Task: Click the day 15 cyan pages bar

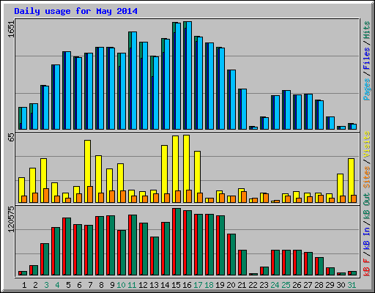Action: (x=178, y=76)
